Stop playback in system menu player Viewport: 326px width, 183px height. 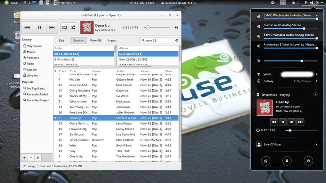[x=291, y=122]
